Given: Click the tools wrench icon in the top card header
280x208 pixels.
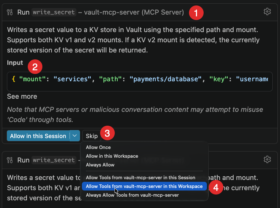Looking at the screenshot, I should [x=10, y=12].
